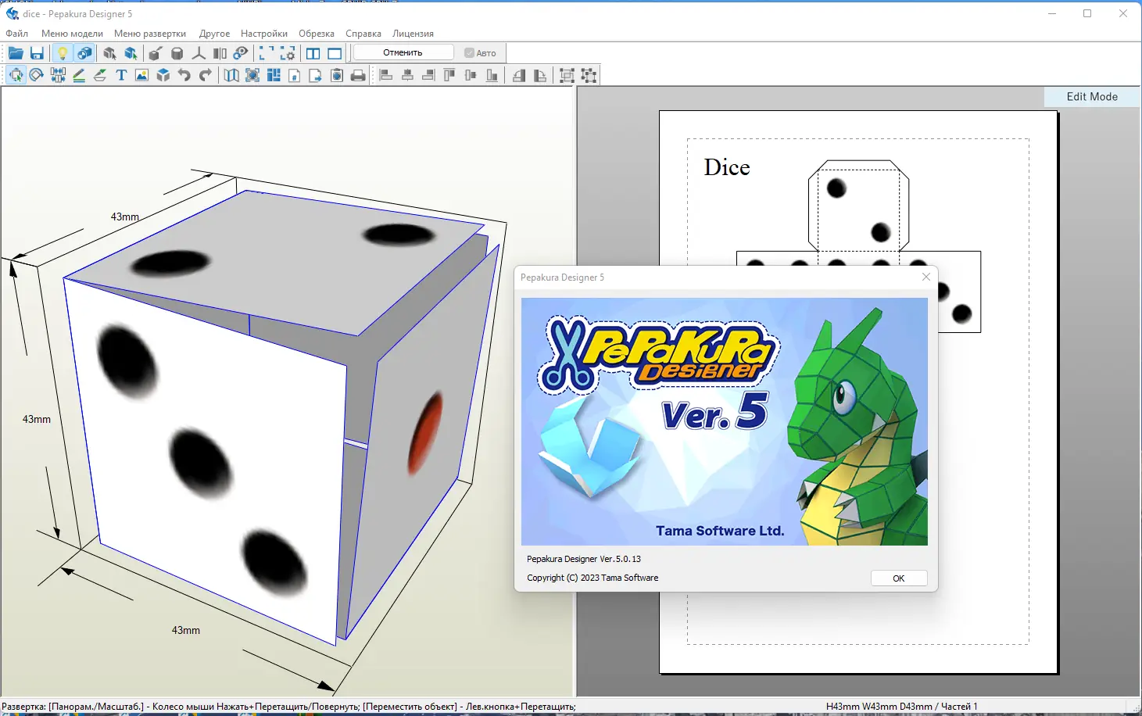The width and height of the screenshot is (1142, 716).
Task: Click the Edit Mode tab
Action: (x=1091, y=96)
